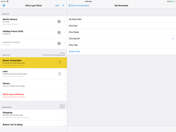The width and height of the screenshot is (176, 132).
Task: Click $ 1004.13 under Holiday France 2018
Action: click(6, 34)
